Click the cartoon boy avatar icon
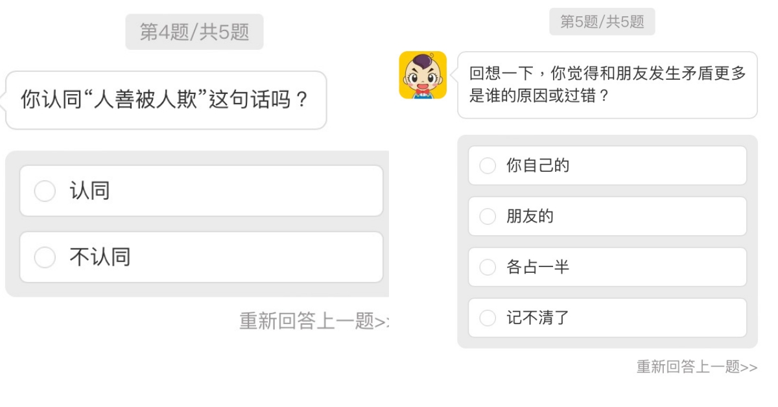778x407 pixels. tap(423, 75)
